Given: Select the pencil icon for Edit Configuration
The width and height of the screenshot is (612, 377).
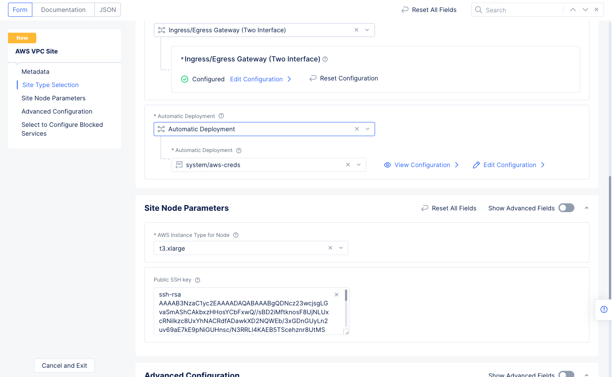Looking at the screenshot, I should click(476, 164).
